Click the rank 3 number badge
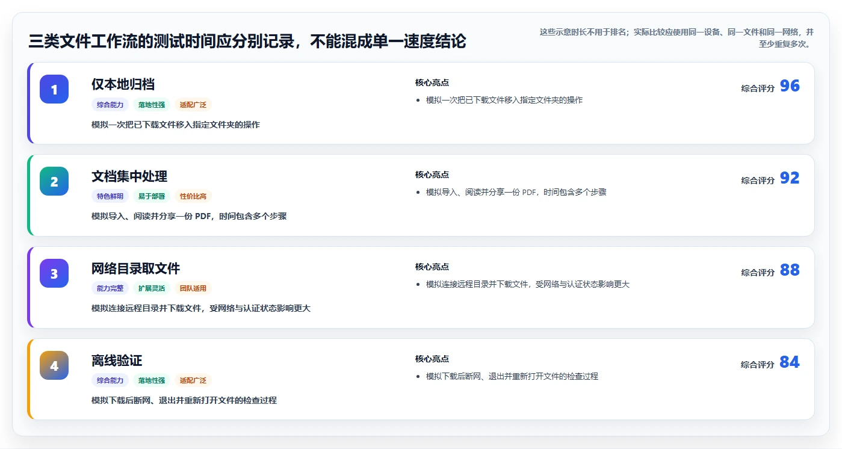 pos(54,273)
